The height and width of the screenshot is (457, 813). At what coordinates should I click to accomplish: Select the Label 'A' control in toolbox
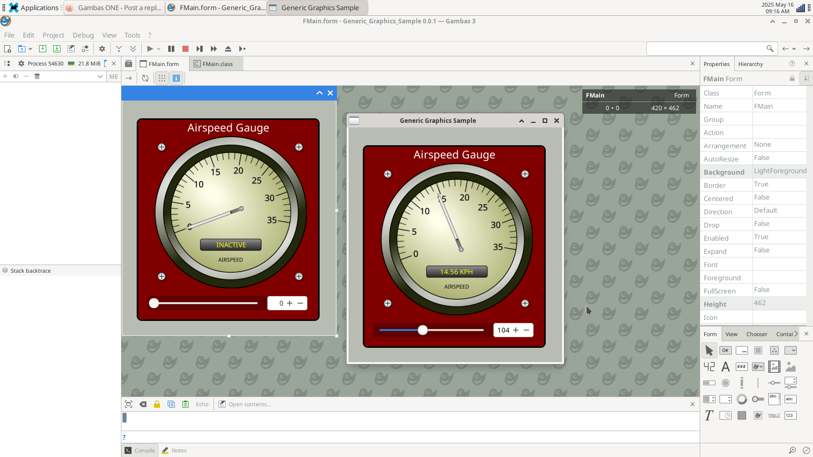tap(726, 367)
